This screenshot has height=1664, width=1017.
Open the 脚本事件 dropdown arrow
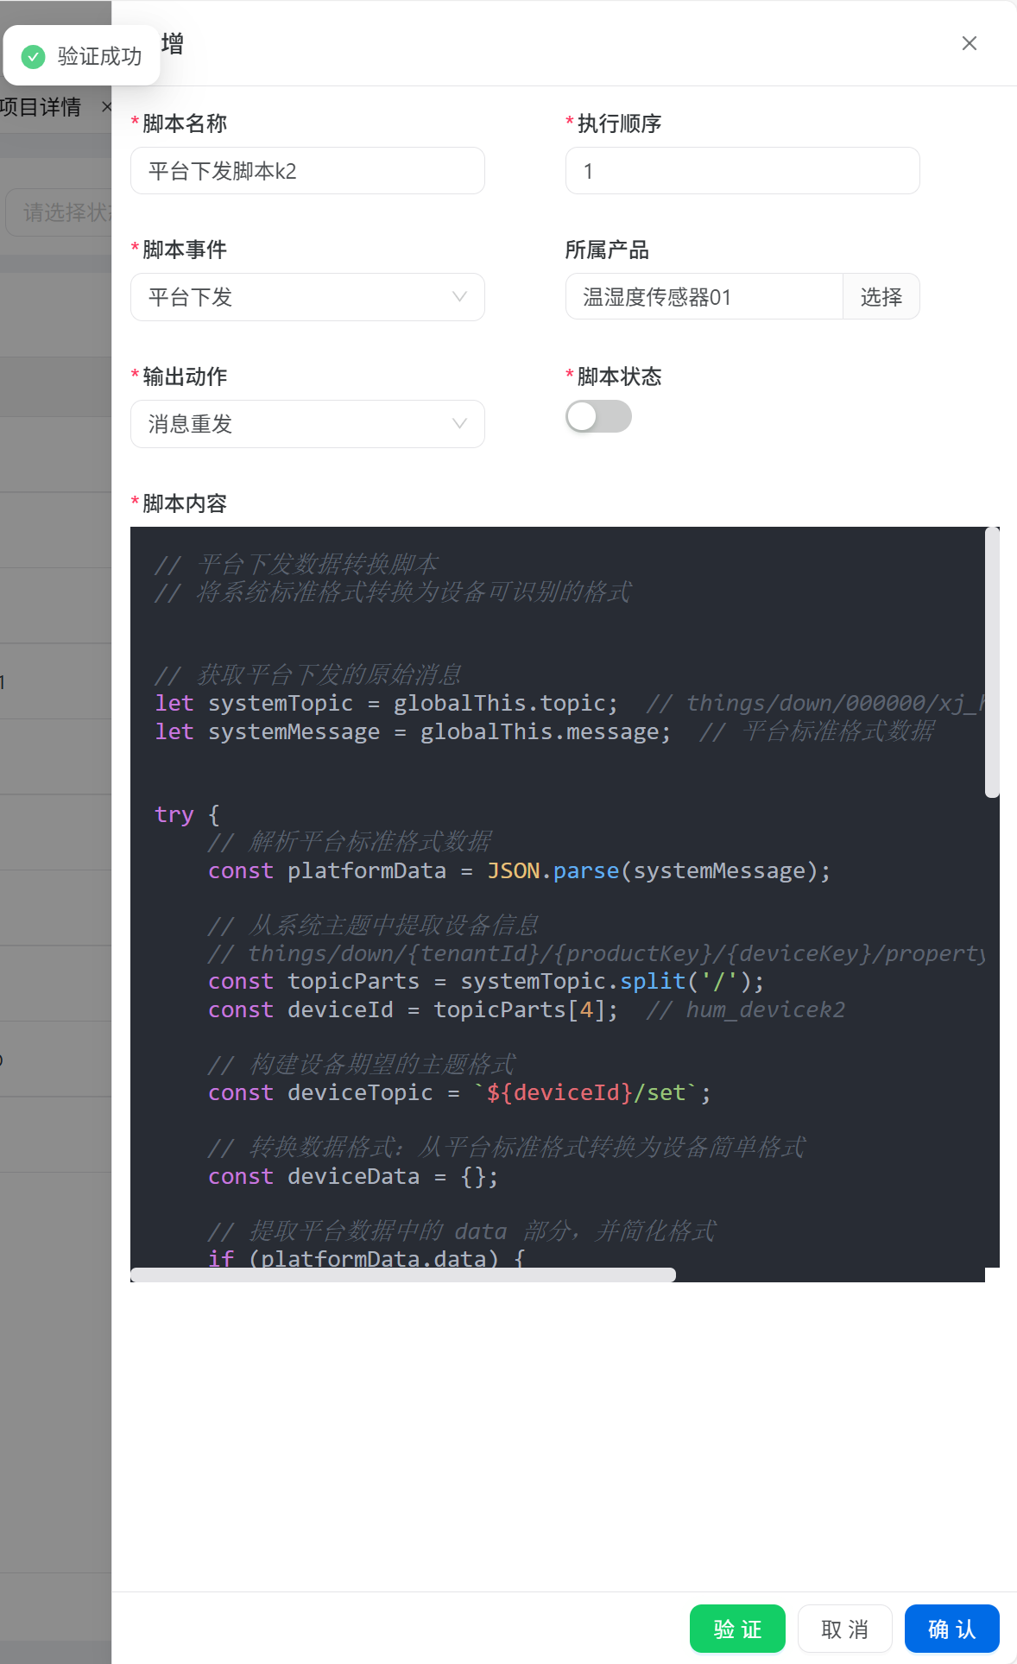point(459,297)
